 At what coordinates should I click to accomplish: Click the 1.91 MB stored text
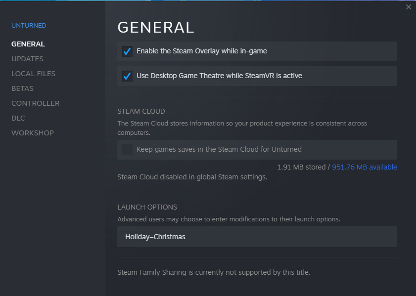click(300, 167)
